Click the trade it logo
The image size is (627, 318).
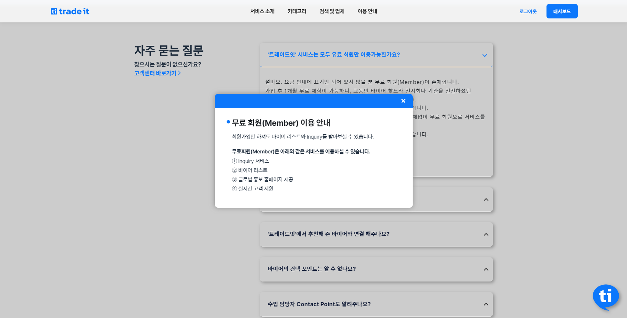click(x=70, y=11)
